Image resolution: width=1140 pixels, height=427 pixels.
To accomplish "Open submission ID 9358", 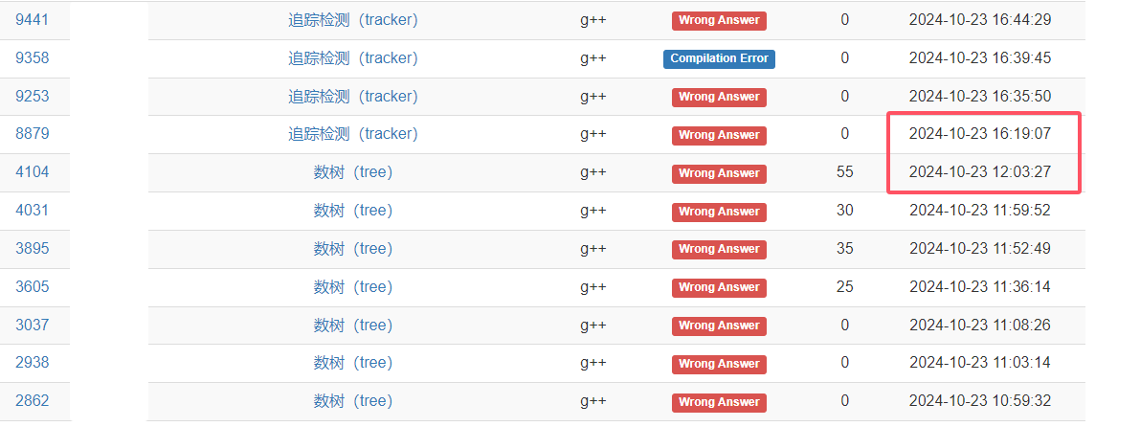I will click(33, 57).
